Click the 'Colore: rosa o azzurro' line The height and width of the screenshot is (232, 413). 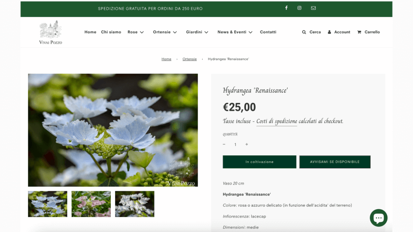(x=287, y=205)
